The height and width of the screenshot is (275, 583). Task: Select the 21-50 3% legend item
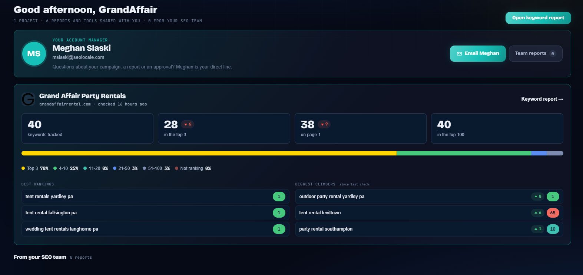pos(125,168)
